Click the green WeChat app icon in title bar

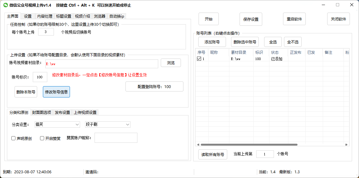tap(5, 5)
